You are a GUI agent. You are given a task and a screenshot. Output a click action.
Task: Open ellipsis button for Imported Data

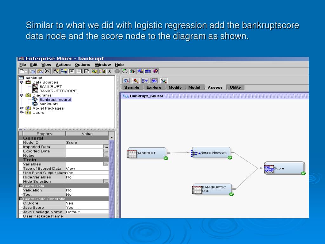point(106,147)
